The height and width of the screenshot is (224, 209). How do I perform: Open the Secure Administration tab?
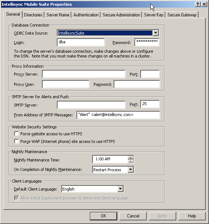[x=121, y=15]
